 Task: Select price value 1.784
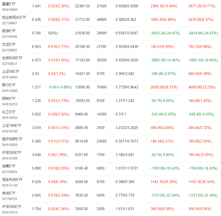(x=36, y=209)
